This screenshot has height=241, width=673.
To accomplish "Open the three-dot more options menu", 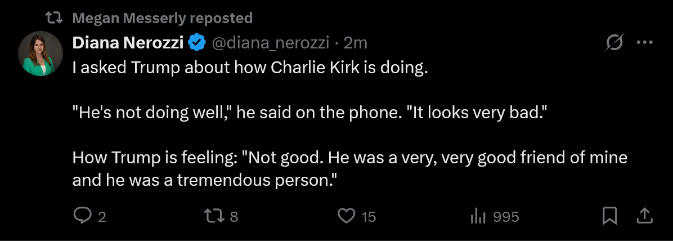I will point(644,42).
